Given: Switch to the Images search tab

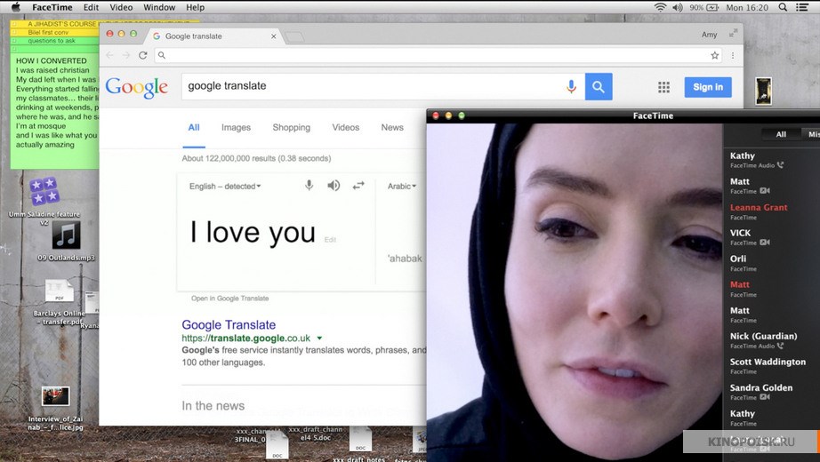Looking at the screenshot, I should [x=236, y=128].
